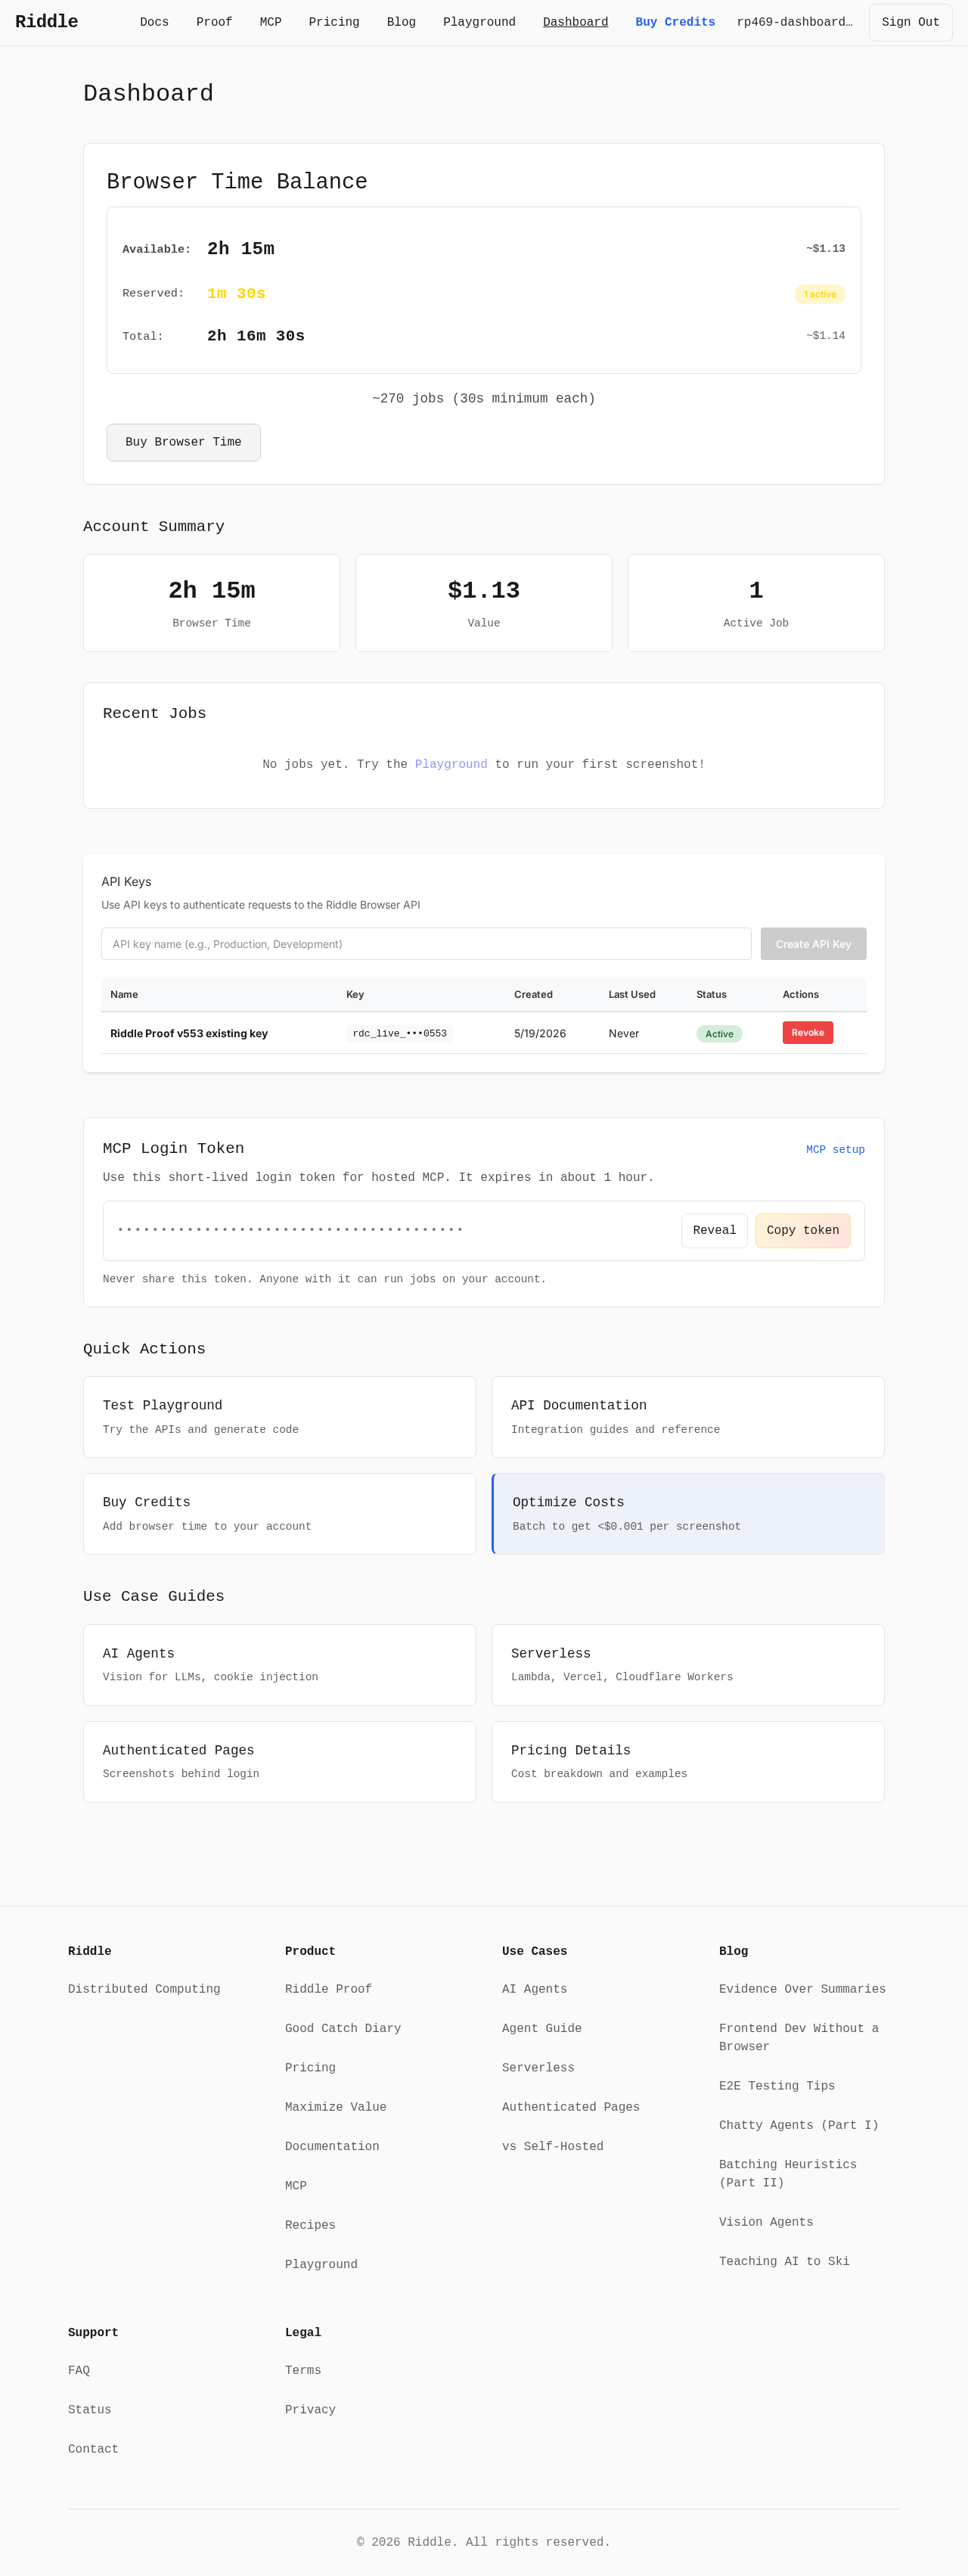Screen dimensions: 968x2576
Task: Follow the Playground link in Recent Jobs
Action: coord(451,764)
